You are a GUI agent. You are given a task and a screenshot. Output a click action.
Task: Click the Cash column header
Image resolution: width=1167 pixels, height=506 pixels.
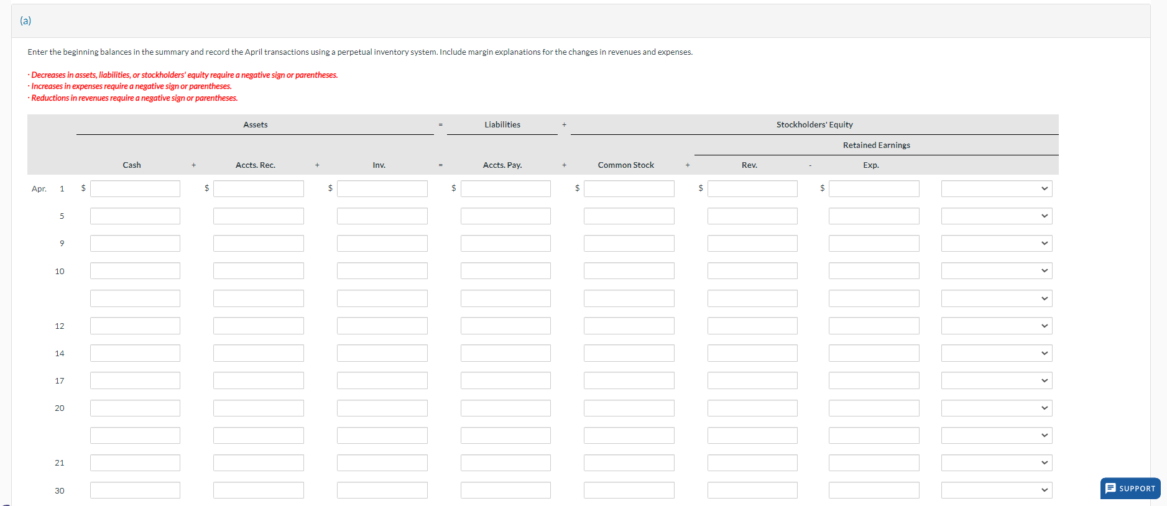click(132, 165)
